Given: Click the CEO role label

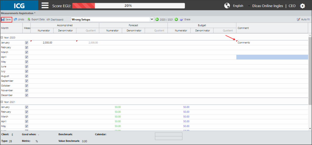Looking at the screenshot, I should [292, 6].
